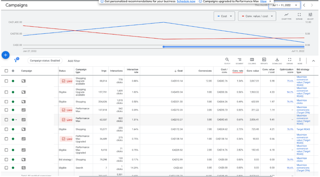Check the CA$172.34 campaign row

pos(6,129)
